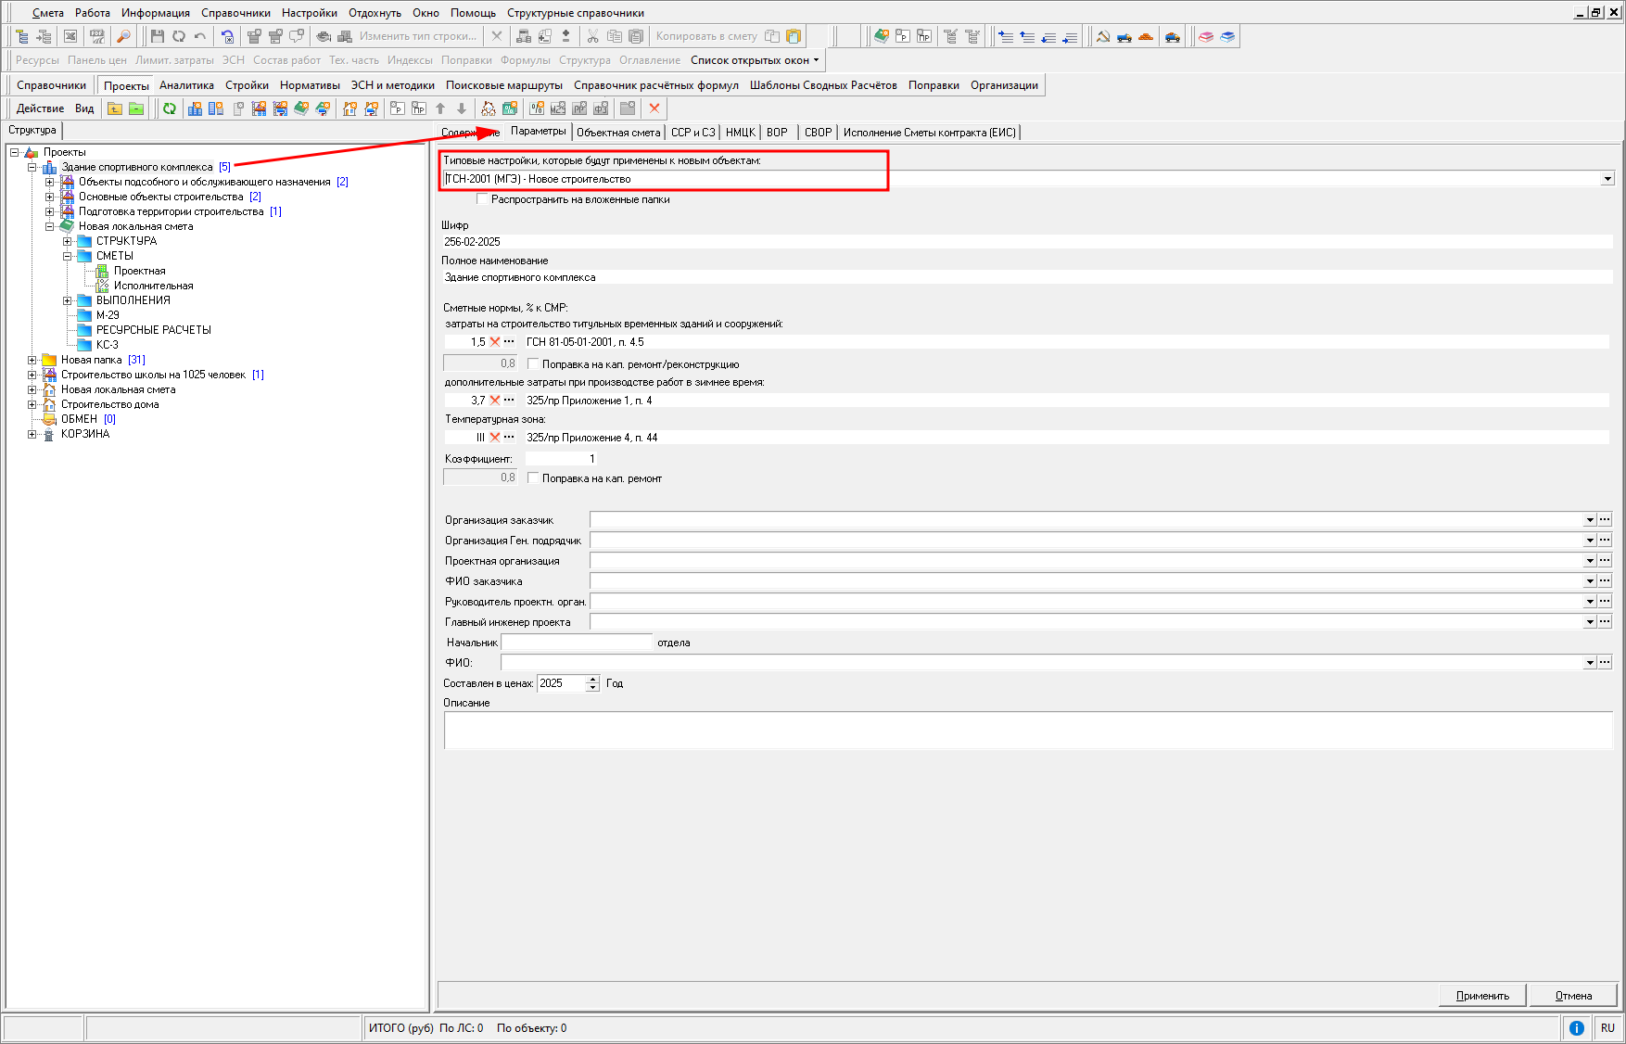Click the red X delete icon in projects toolbar
1626x1044 pixels.
click(x=654, y=108)
